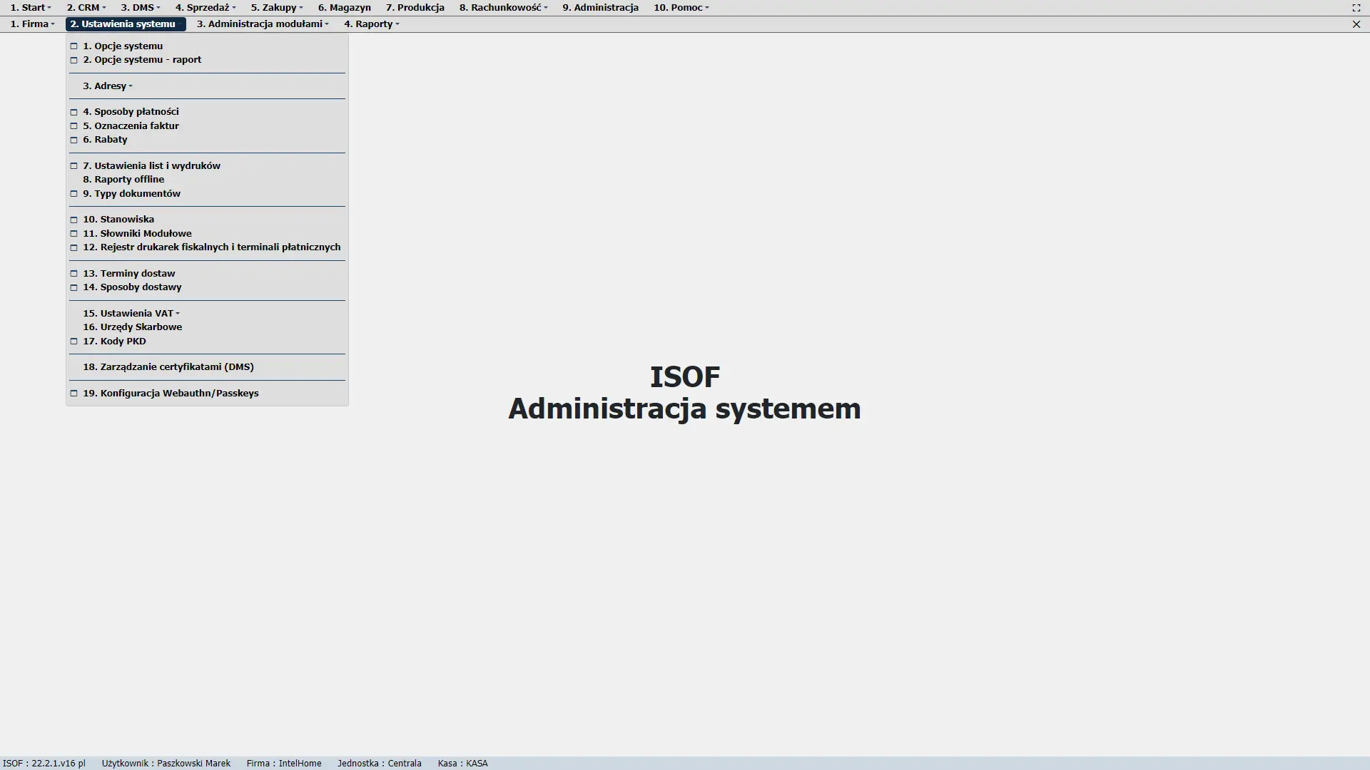Open the Produkcja menu
Screen dimensions: 1370x770
[415, 8]
